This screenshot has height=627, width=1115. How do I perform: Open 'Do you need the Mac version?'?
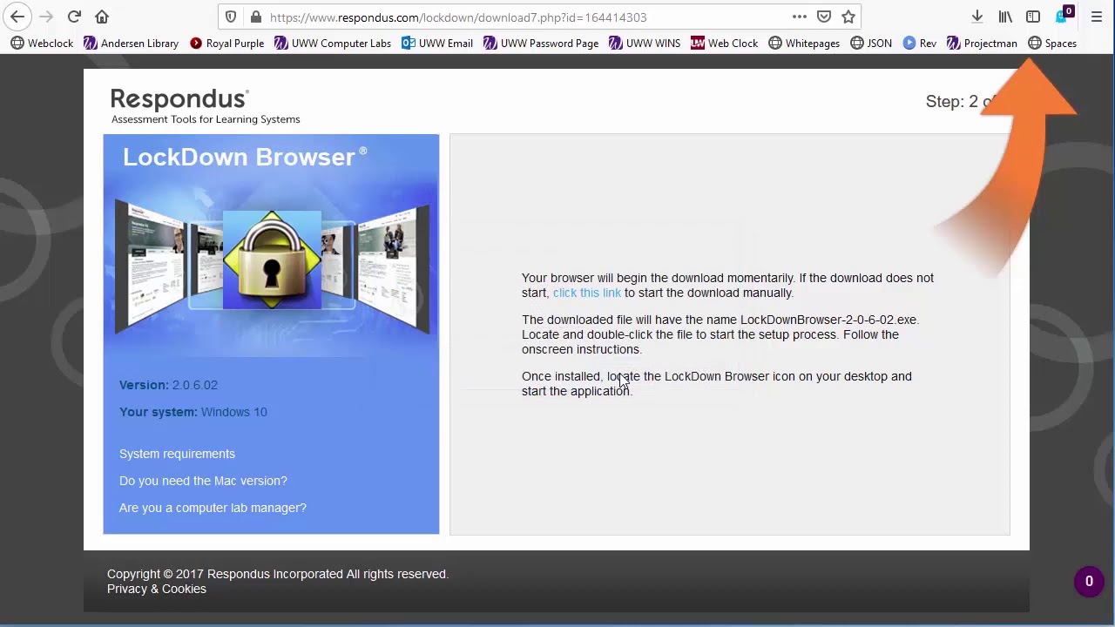click(x=203, y=481)
